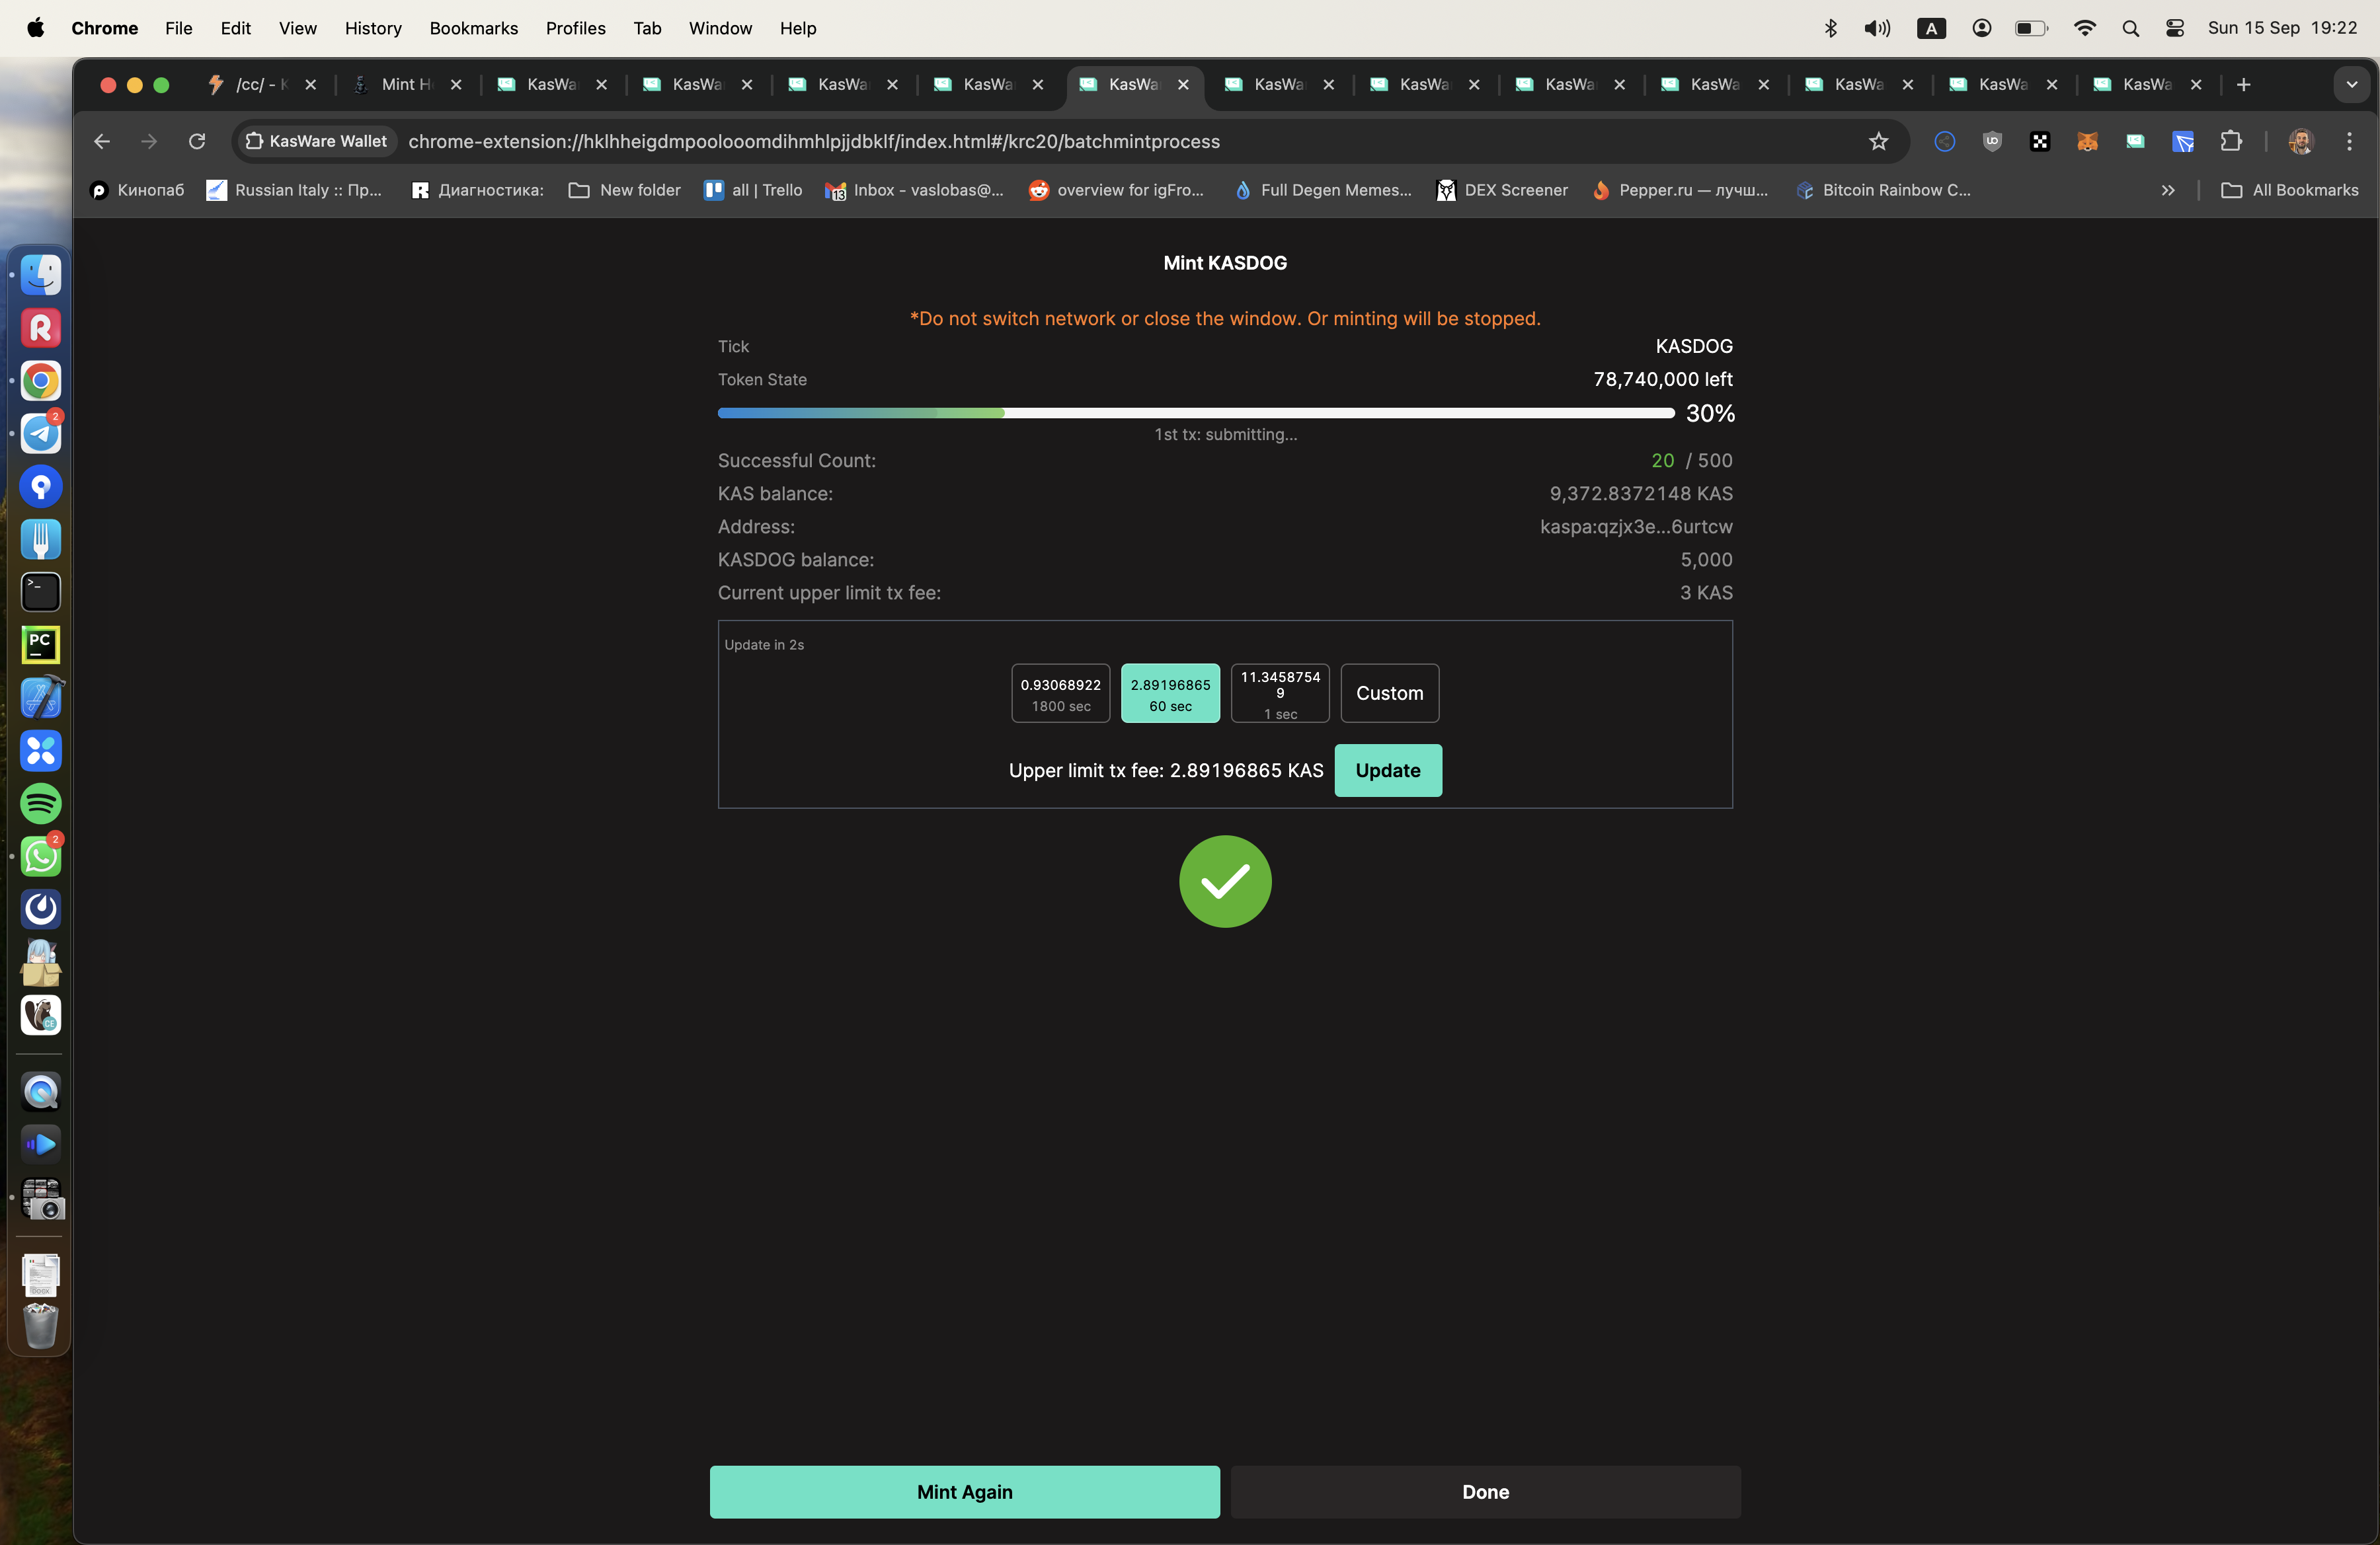
Task: Select the 2.89196865 fee, 60 sec option
Action: [1170, 694]
